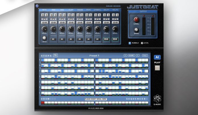Open the FILE menu in the sequencer
This screenshot has width=198, height=115.
click(145, 55)
